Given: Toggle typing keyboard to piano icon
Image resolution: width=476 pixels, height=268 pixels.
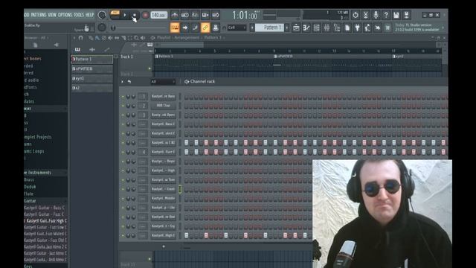Looking at the screenshot, I should (175, 28).
